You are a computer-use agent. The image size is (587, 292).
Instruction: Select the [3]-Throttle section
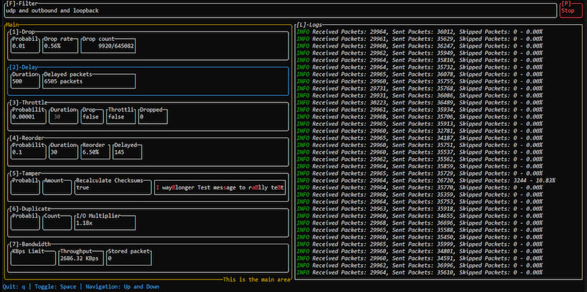coord(148,116)
